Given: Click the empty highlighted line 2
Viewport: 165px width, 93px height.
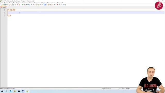Looking at the screenshot, I should [x=86, y=13].
